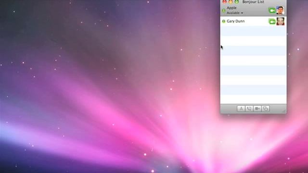Click the green camera icon beside Apple
Viewport: 308px width, 173px height.
[272, 10]
